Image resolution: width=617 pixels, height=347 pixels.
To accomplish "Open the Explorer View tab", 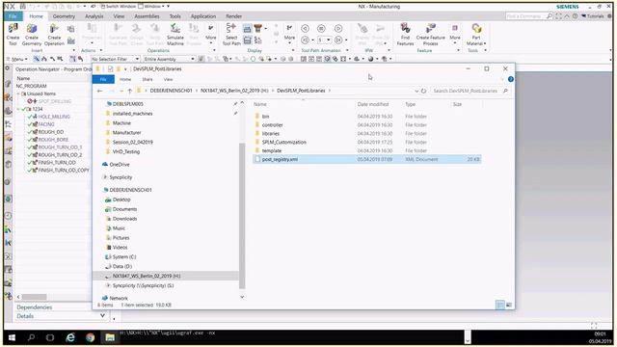I will (x=168, y=79).
